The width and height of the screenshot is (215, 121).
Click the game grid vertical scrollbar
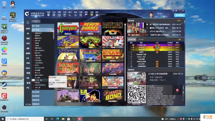(125, 63)
